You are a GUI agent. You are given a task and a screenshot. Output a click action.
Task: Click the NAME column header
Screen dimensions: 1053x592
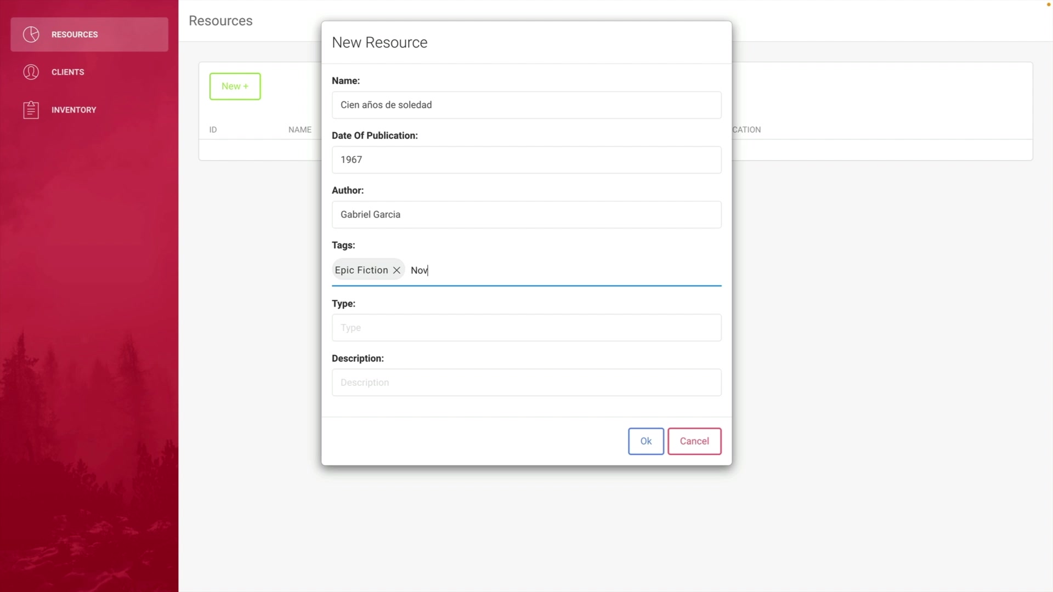coord(299,130)
